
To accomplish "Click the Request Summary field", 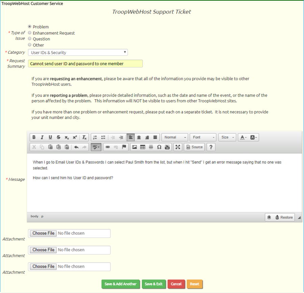I will point(85,64).
